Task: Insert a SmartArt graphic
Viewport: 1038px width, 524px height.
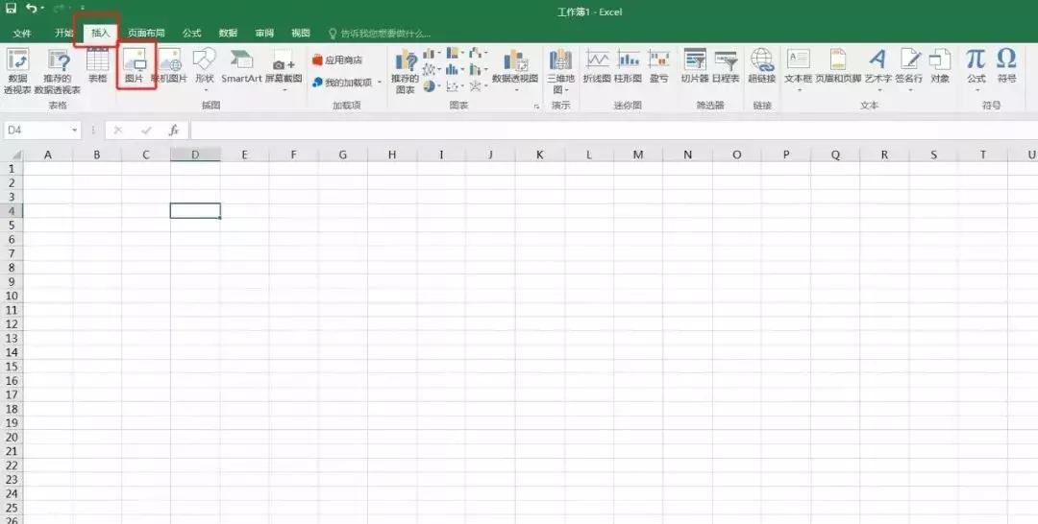Action: (241, 66)
